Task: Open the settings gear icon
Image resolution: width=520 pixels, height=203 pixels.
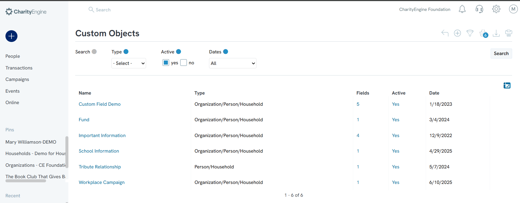Action: point(496,9)
